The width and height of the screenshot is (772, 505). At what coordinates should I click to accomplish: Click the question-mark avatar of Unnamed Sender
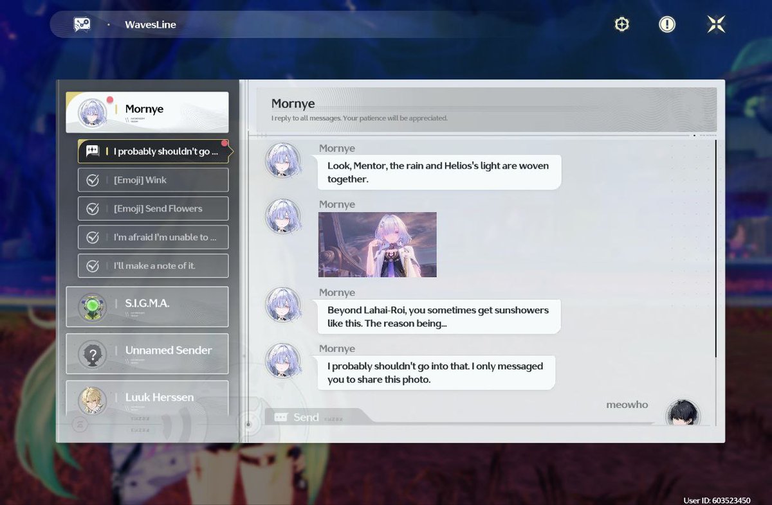[x=93, y=354]
